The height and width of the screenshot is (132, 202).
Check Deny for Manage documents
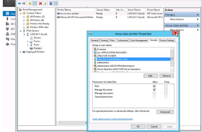tap(166, 93)
